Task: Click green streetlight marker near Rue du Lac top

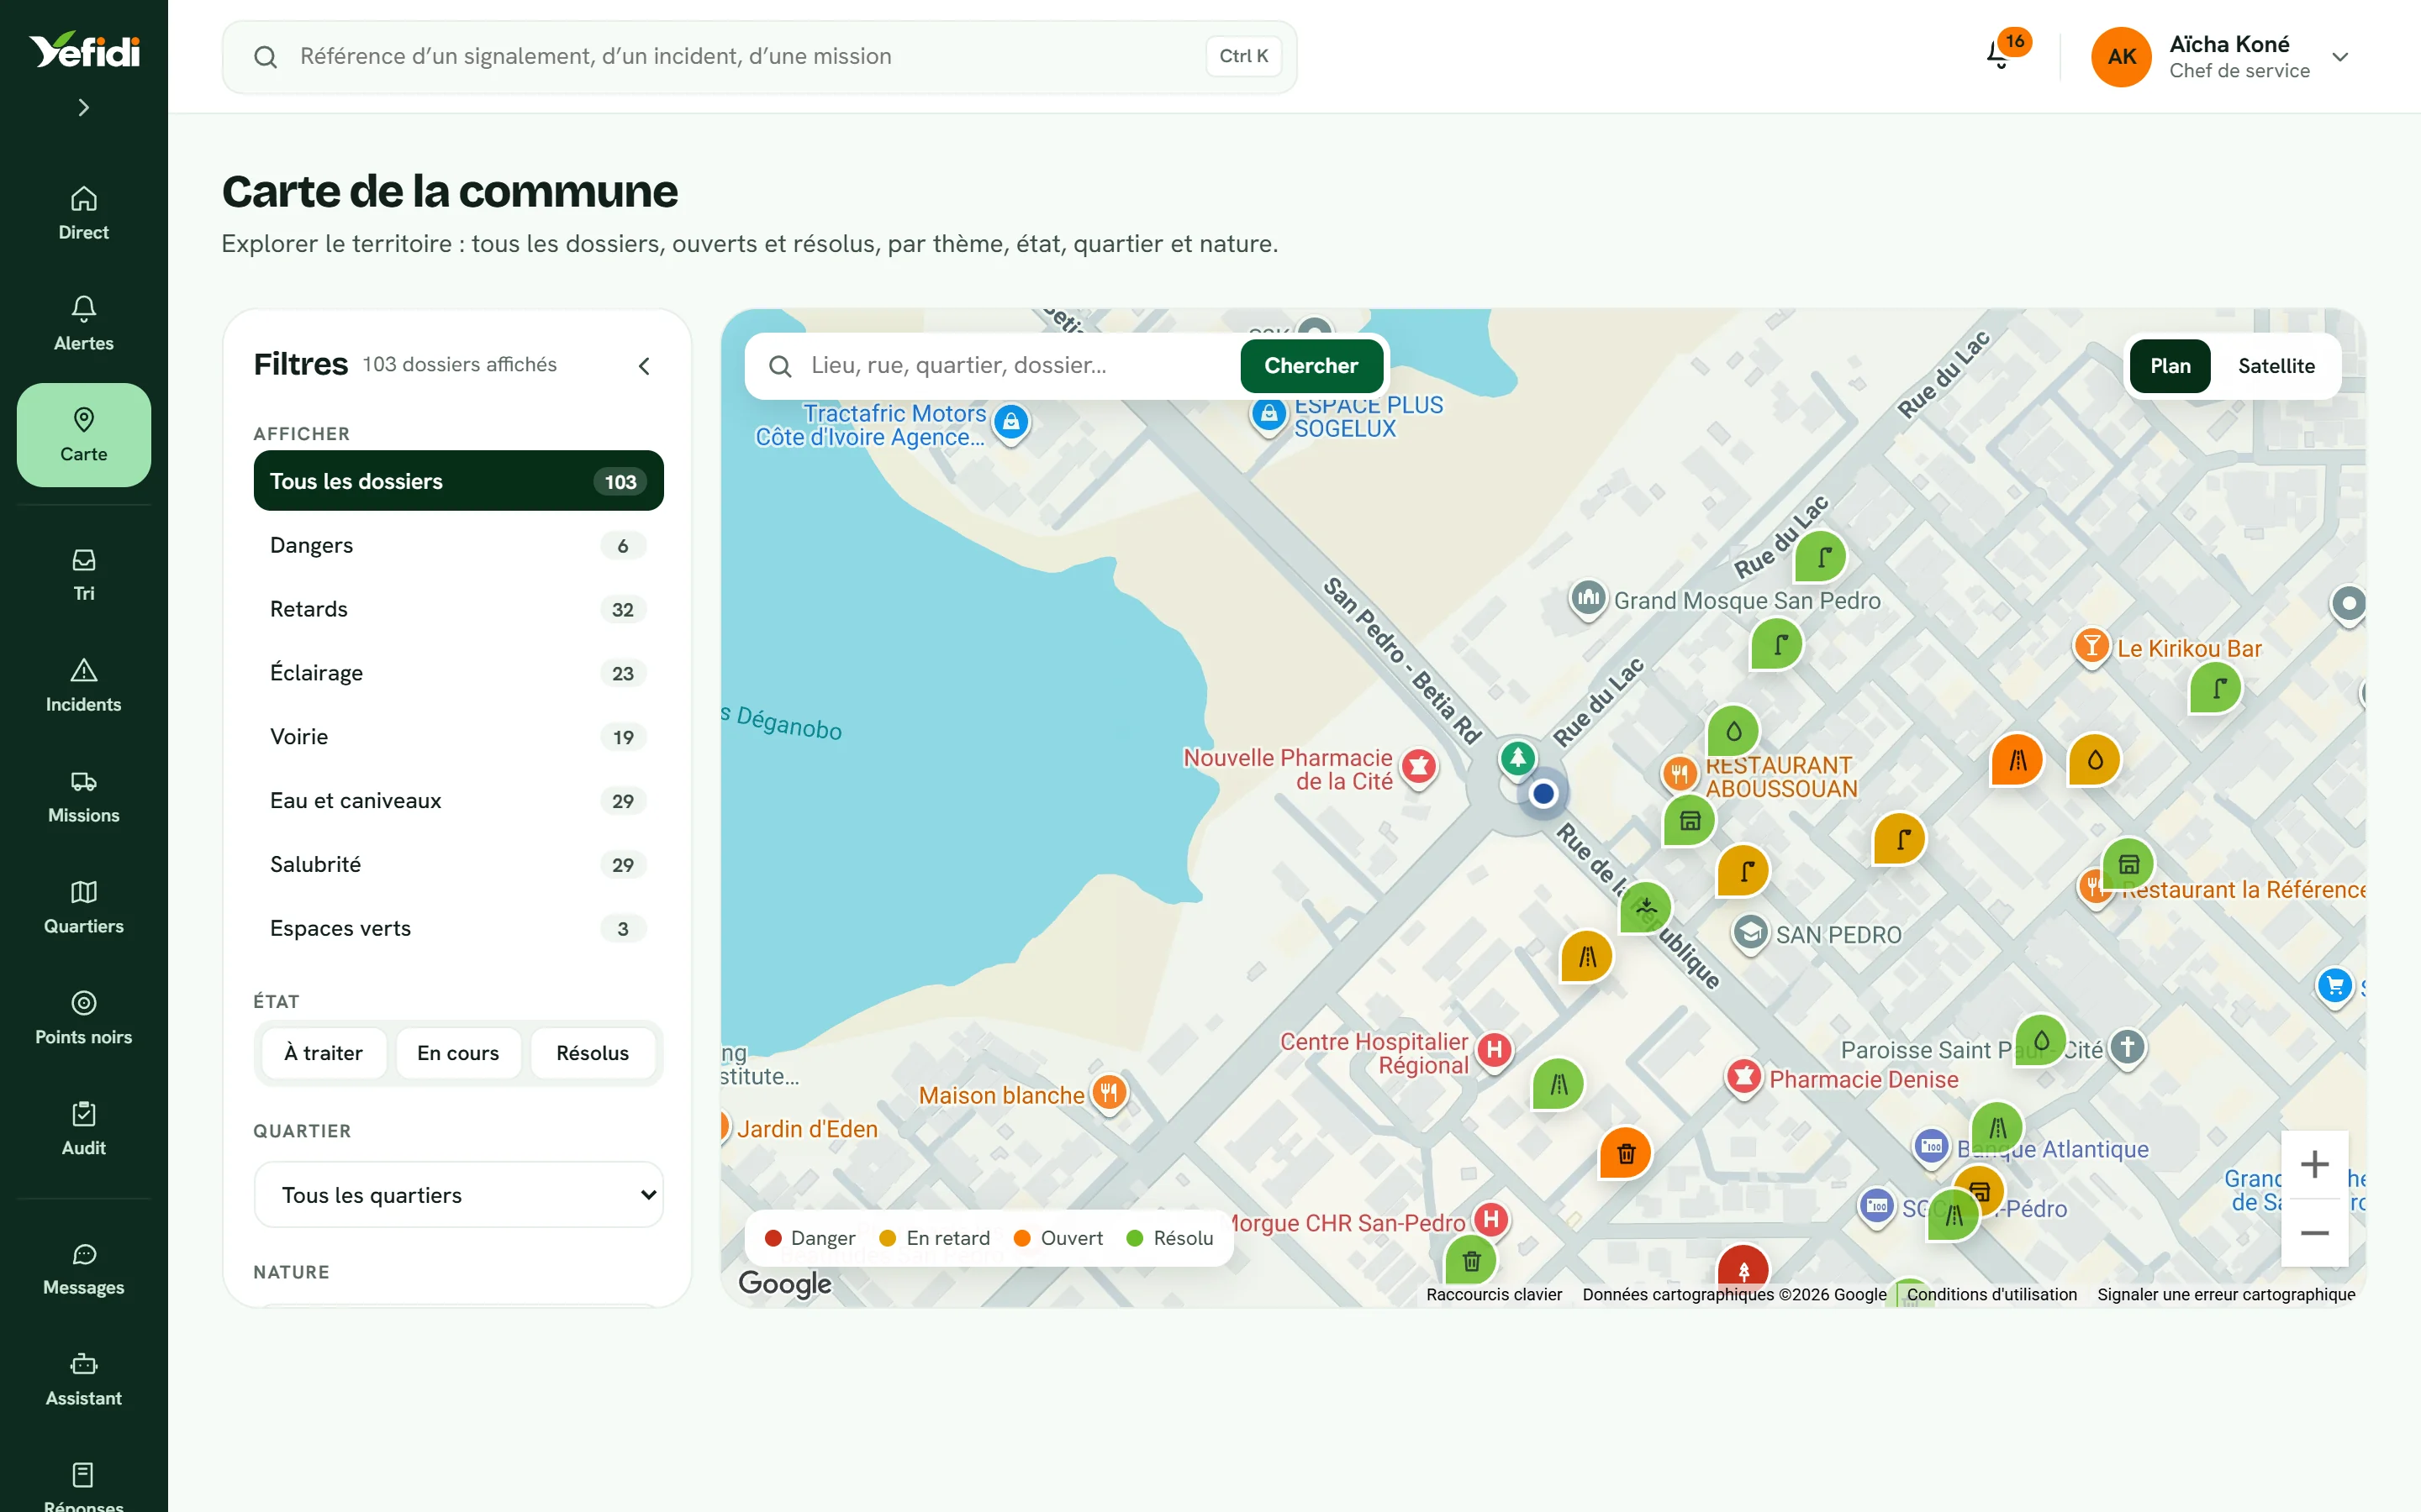Action: (1821, 556)
